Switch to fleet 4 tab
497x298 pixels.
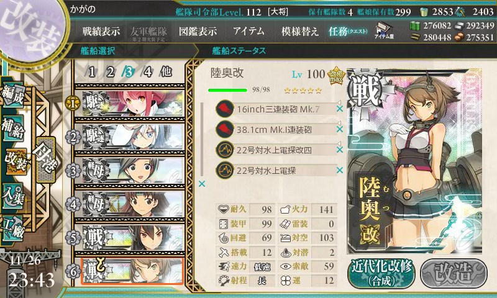coord(148,72)
